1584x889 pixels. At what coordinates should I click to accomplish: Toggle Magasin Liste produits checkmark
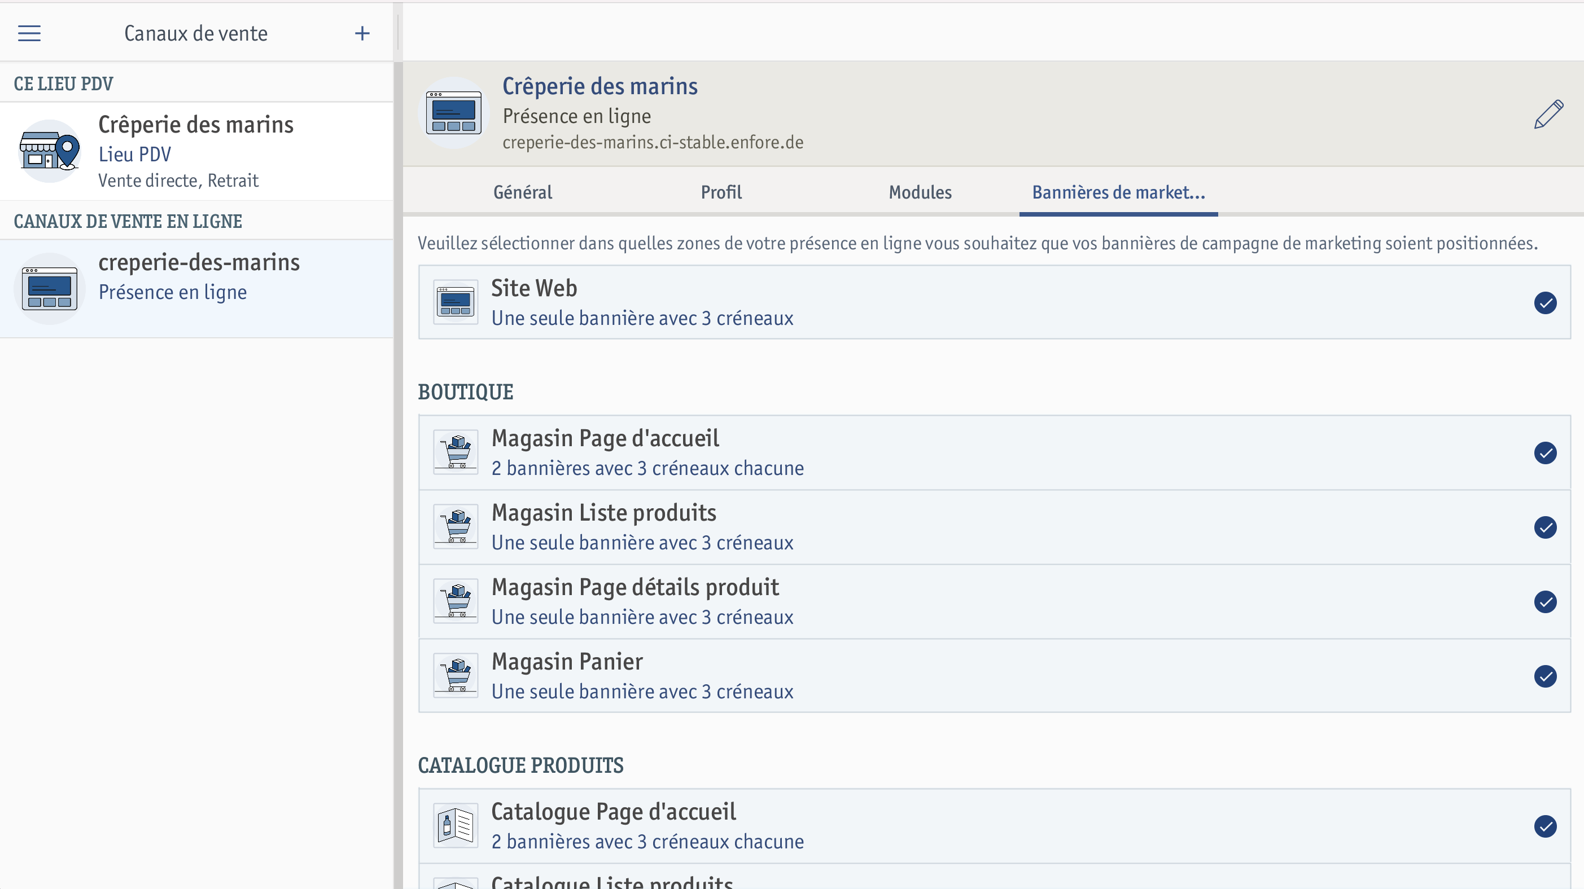point(1544,527)
